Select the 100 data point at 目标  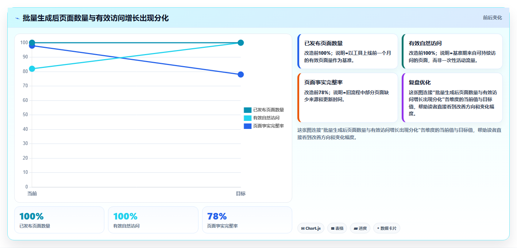click(x=241, y=43)
